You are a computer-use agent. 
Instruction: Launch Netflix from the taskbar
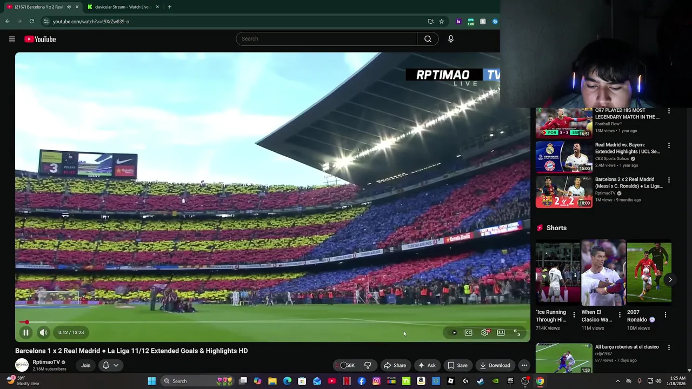click(347, 381)
